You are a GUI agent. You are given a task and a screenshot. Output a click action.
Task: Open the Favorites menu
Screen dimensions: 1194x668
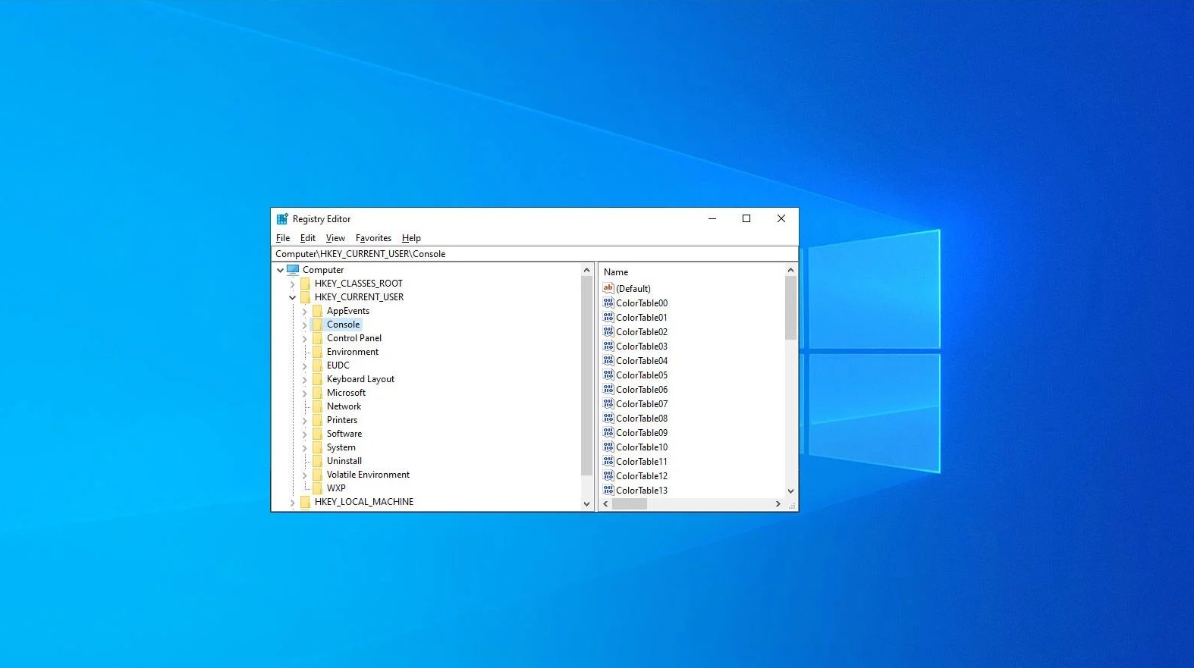(x=373, y=238)
